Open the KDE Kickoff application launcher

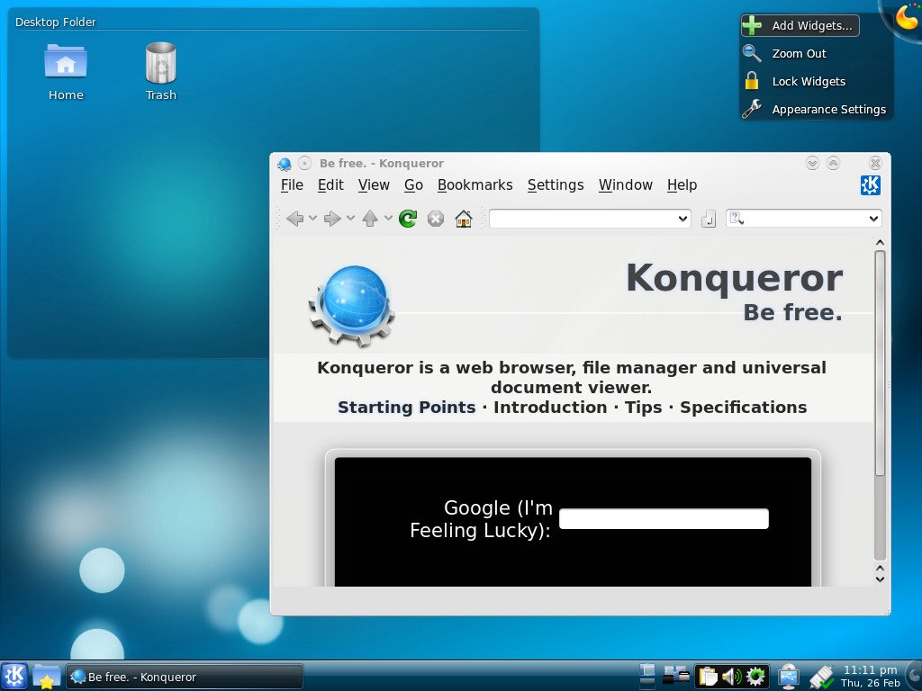[x=14, y=677]
